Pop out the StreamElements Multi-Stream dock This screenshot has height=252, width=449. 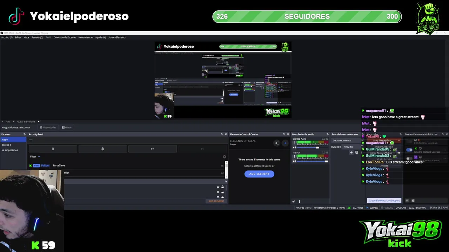click(443, 134)
